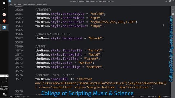
Task: Toggle the INS insert mode indicator
Action: pyautogui.click(x=133, y=97)
